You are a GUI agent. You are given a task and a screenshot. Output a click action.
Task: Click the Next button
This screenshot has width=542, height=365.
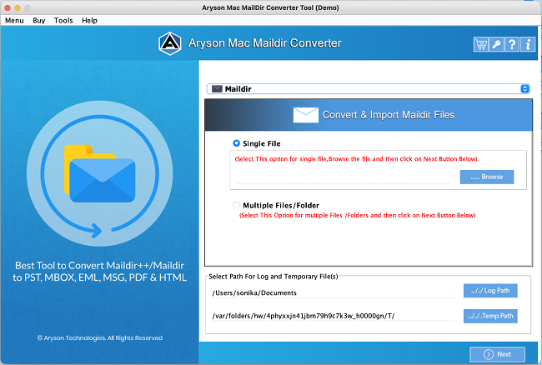497,354
